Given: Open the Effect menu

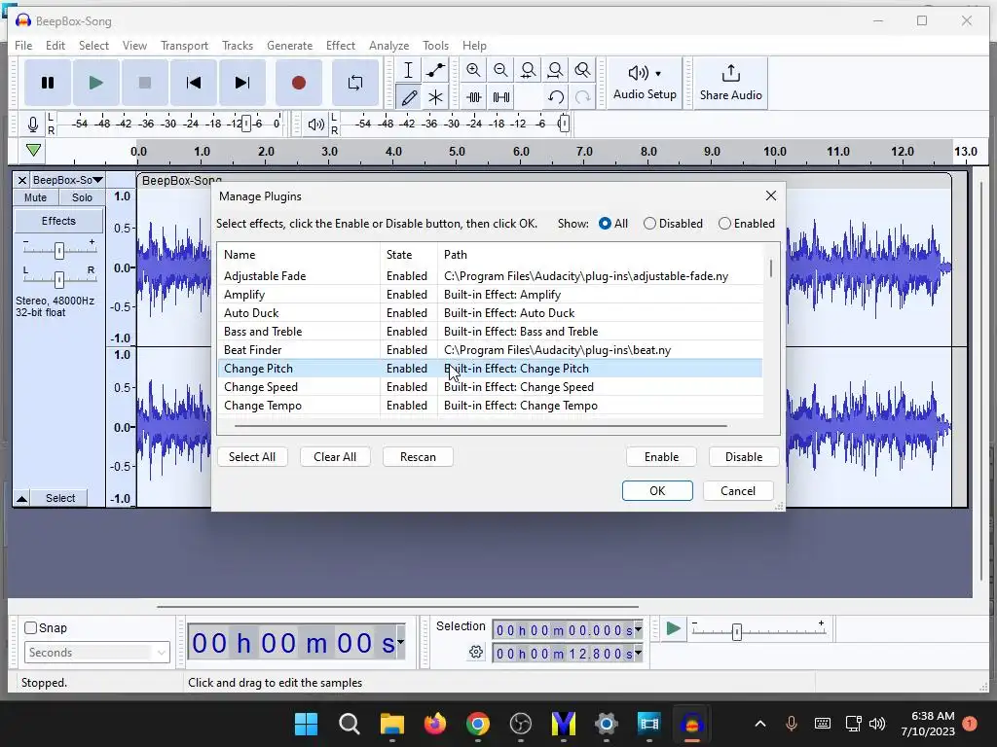Looking at the screenshot, I should tap(340, 45).
